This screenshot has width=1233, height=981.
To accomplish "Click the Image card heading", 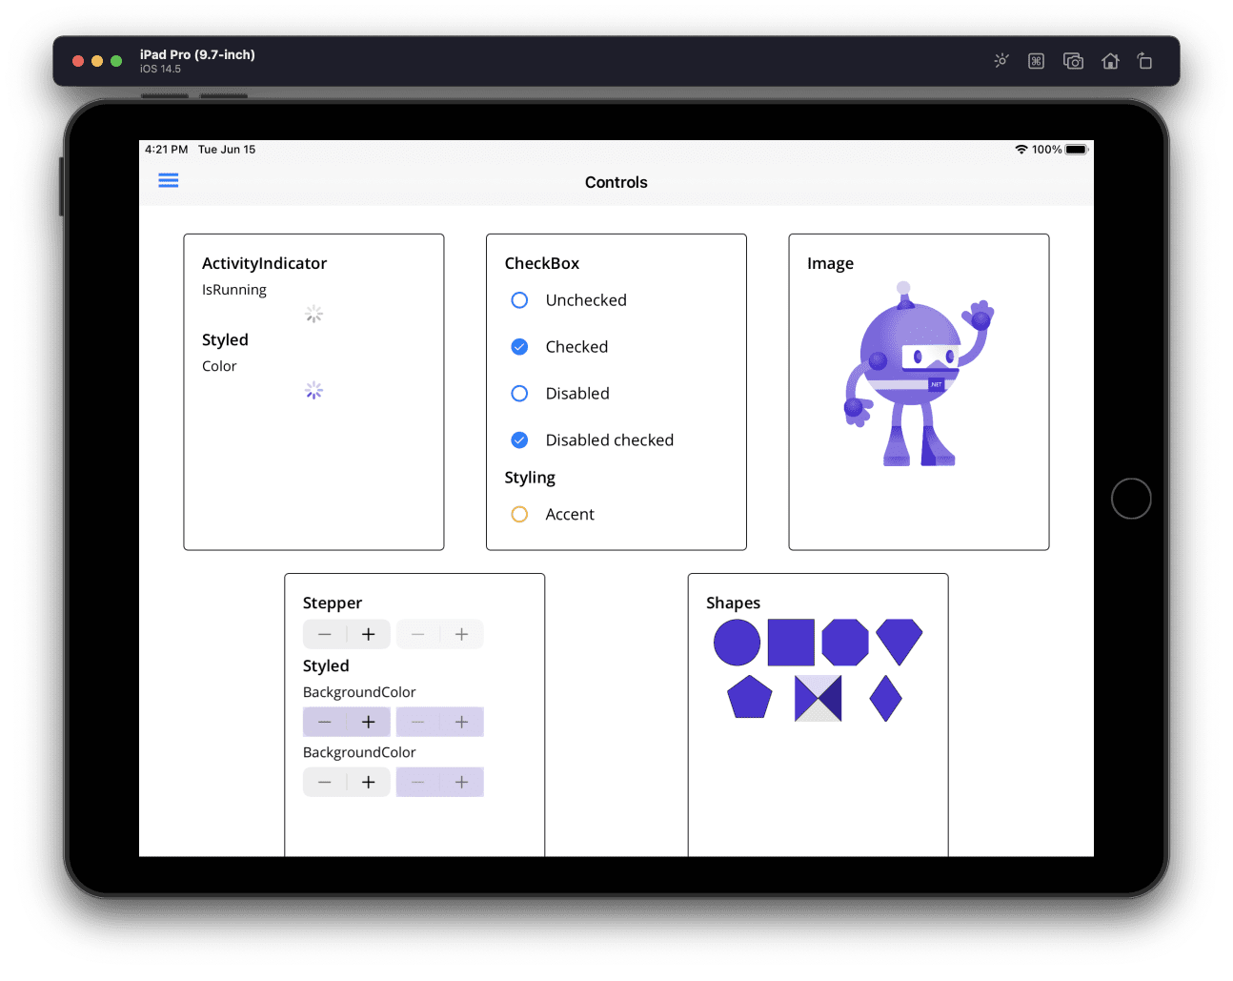I will coord(830,264).
